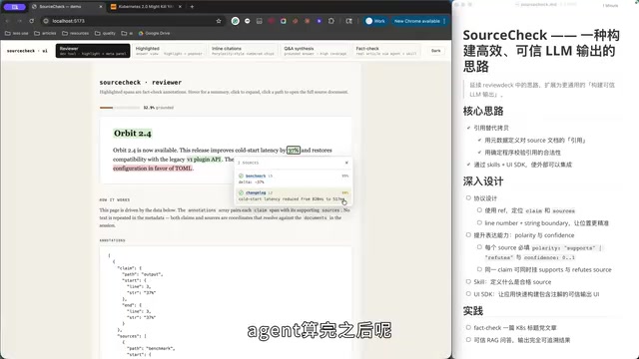Select the Inline citations view tab
The height and width of the screenshot is (359, 639).
click(243, 51)
